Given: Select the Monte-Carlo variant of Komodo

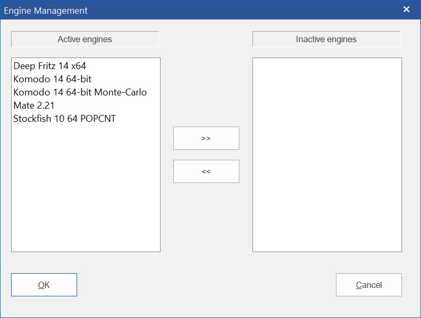Looking at the screenshot, I should 80,92.
